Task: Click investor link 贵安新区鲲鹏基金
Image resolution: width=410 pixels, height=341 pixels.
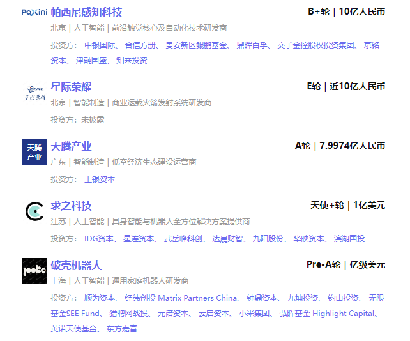Action: pyautogui.click(x=196, y=45)
